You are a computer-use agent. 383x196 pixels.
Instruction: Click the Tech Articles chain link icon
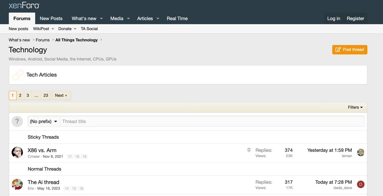point(18,75)
